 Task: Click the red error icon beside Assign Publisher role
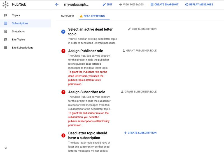[x=63, y=51]
